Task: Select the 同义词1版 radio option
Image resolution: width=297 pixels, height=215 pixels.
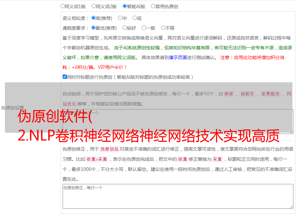Action: [63, 6]
